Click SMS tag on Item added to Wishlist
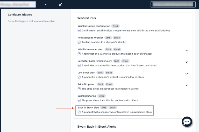The width and height of the screenshot is (199, 132). [108, 38]
